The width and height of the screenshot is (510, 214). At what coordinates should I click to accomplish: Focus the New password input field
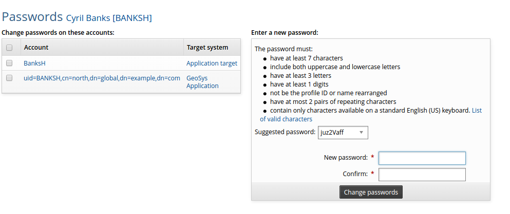pyautogui.click(x=422, y=158)
